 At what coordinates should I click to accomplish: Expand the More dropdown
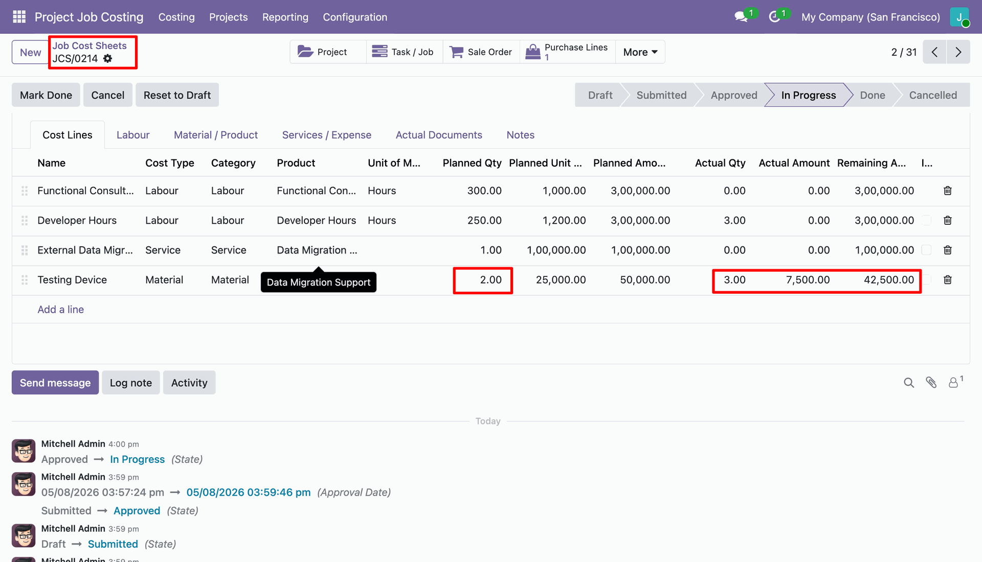pos(640,52)
